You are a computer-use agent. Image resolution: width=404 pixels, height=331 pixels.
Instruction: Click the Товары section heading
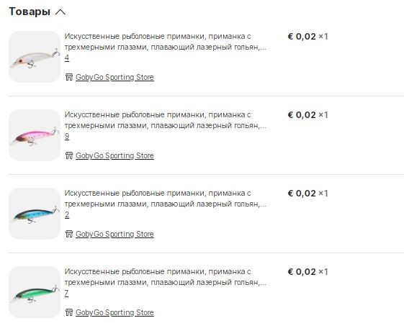tap(30, 12)
